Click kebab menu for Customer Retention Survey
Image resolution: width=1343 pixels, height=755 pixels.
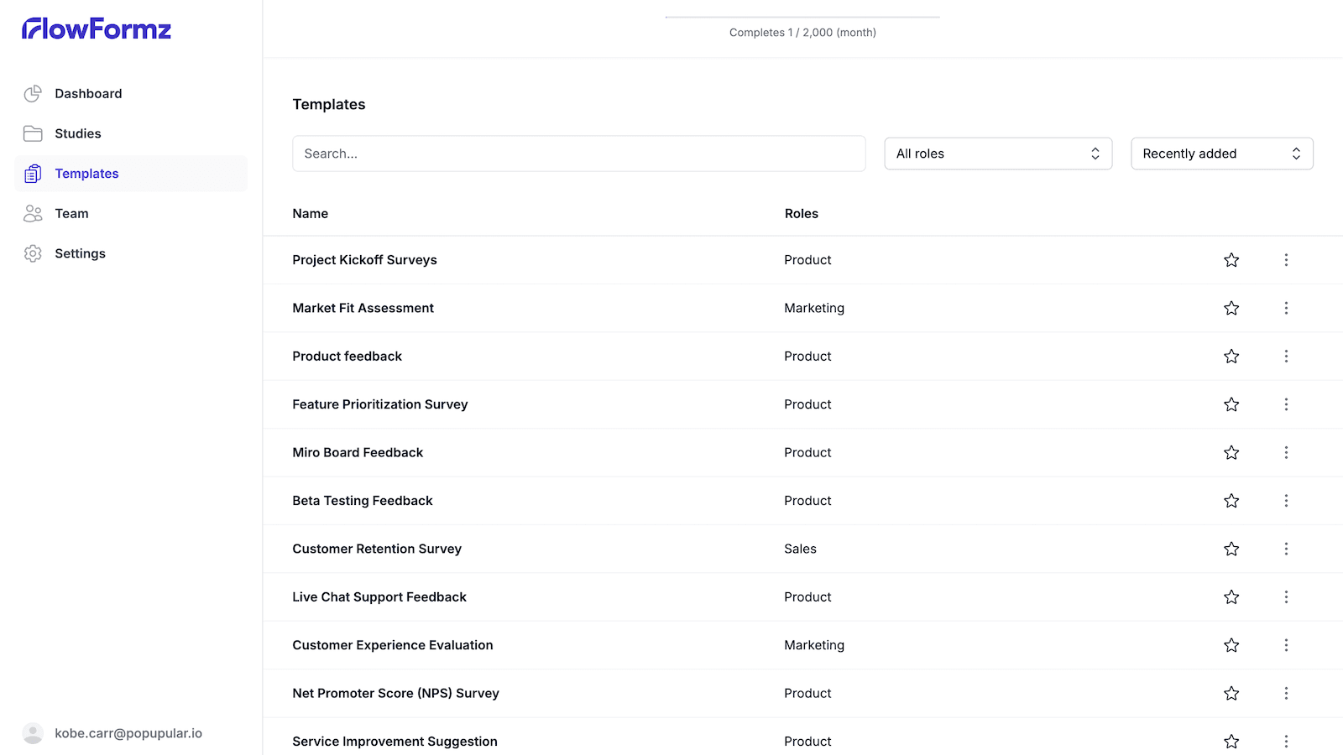pyautogui.click(x=1285, y=549)
